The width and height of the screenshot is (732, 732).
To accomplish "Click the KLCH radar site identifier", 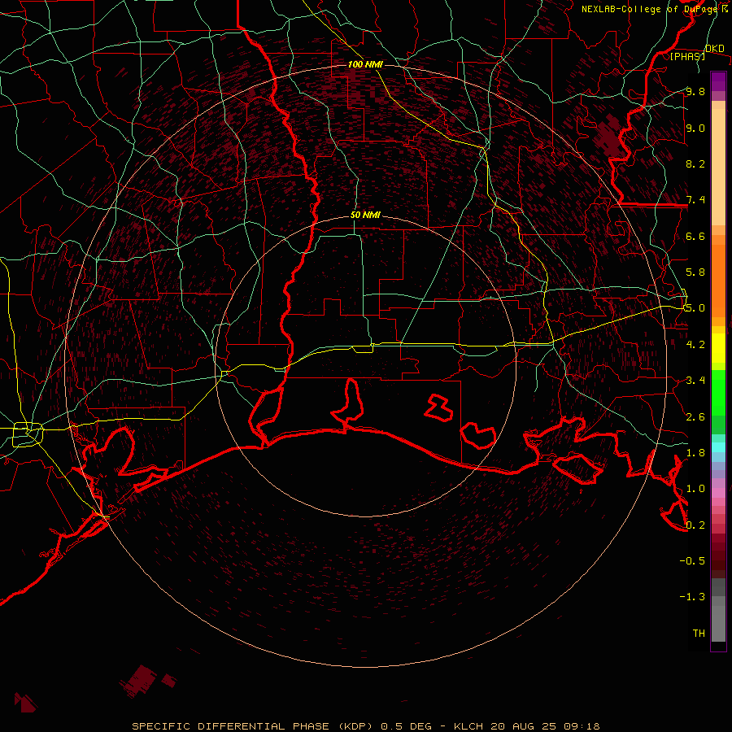I will coord(468,726).
